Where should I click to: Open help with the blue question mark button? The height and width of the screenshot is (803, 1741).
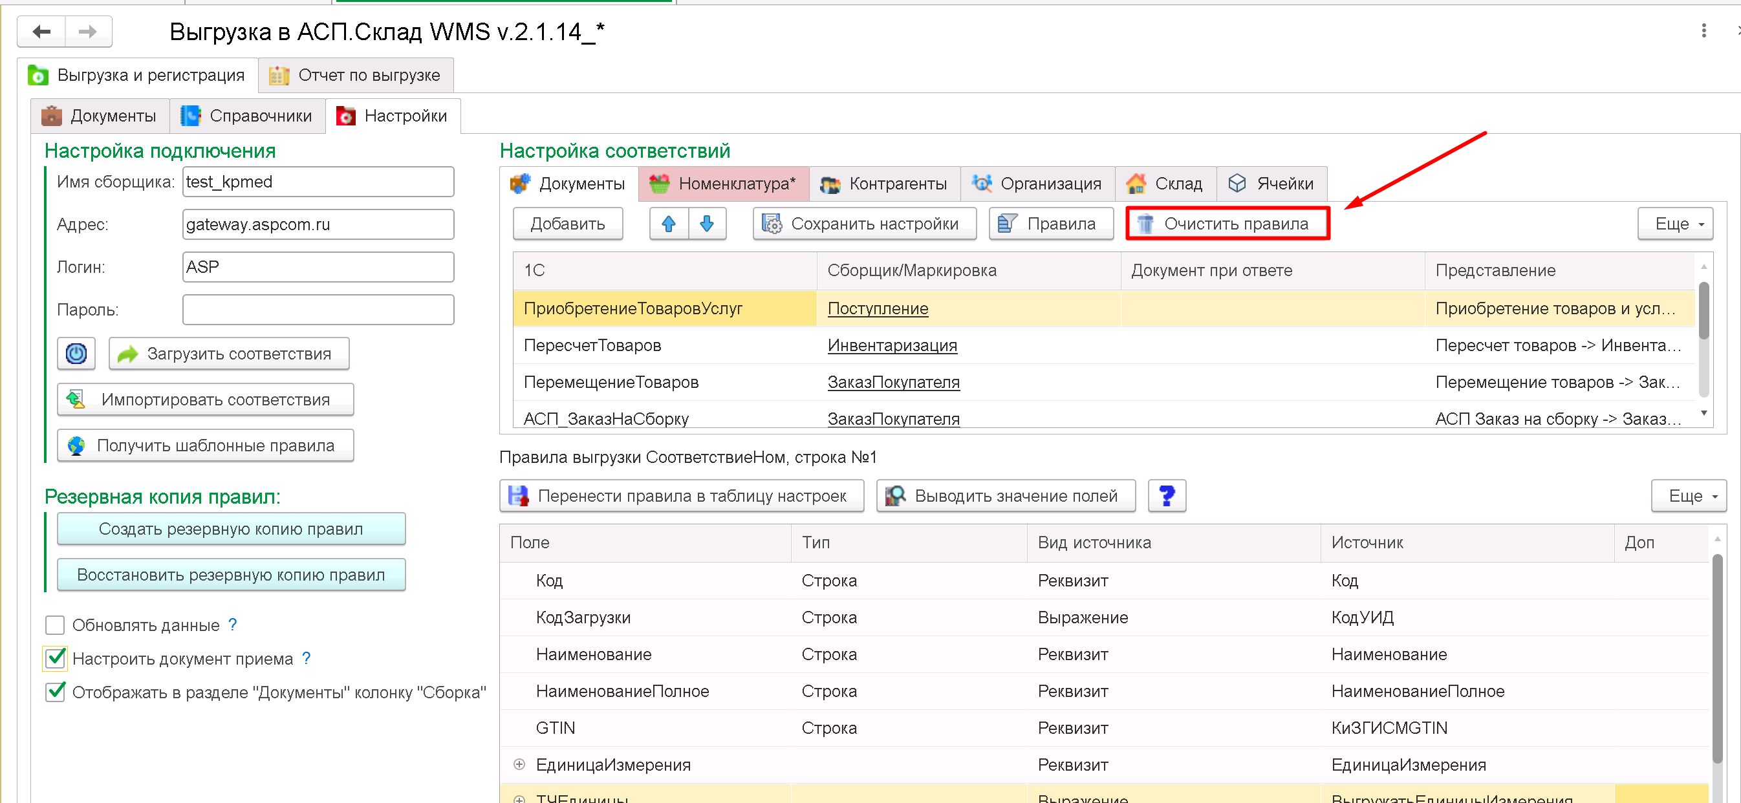[x=1167, y=495]
